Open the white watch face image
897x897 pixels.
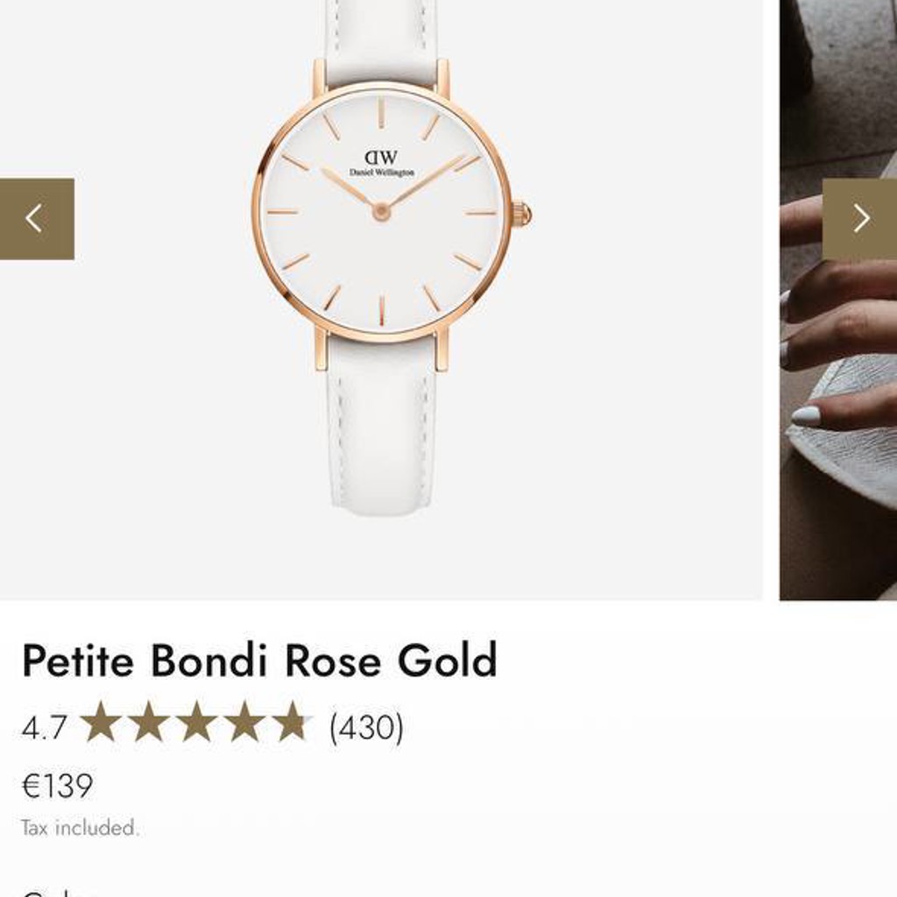pyautogui.click(x=381, y=213)
